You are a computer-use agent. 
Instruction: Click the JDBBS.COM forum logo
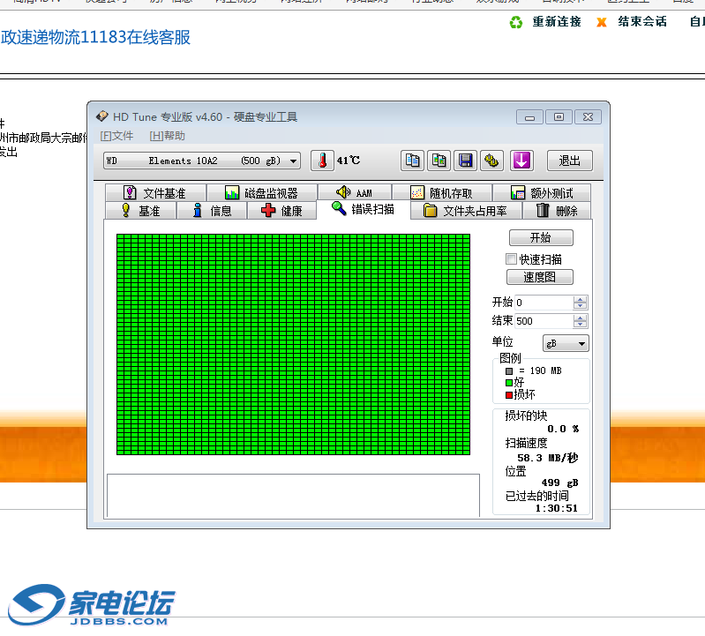(x=92, y=604)
